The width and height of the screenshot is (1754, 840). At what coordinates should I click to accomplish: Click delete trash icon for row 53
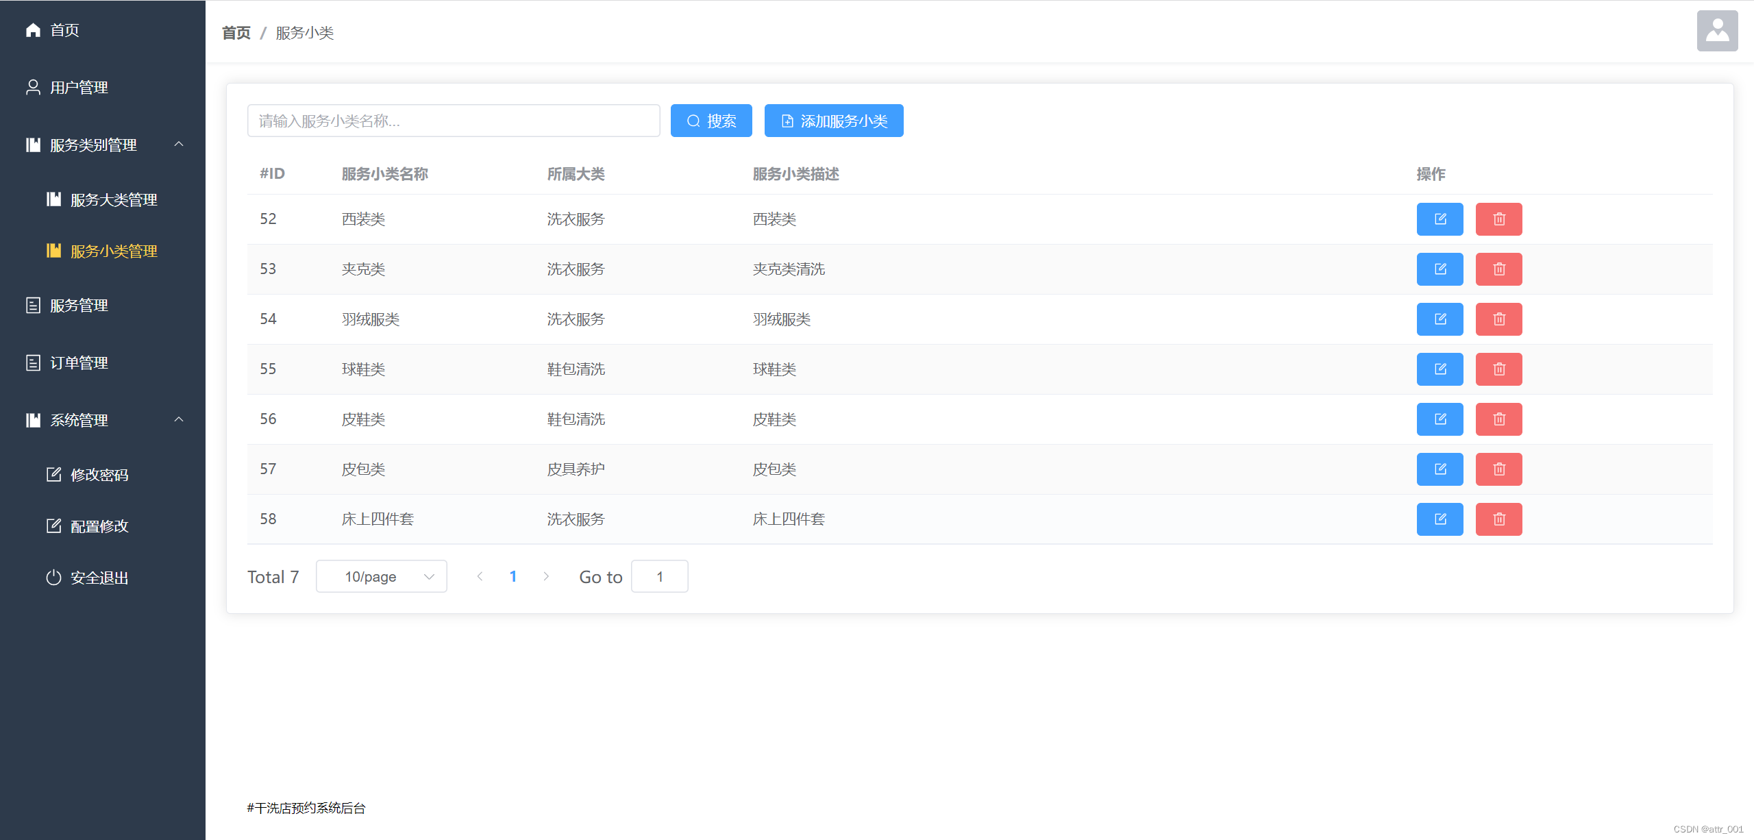1498,269
